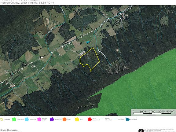Click the 'Centennial' road label on map

[84, 35]
